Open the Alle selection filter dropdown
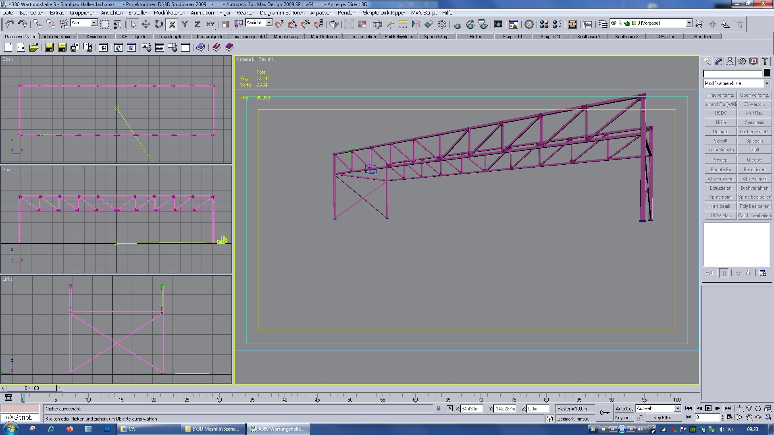774x435 pixels. (94, 23)
